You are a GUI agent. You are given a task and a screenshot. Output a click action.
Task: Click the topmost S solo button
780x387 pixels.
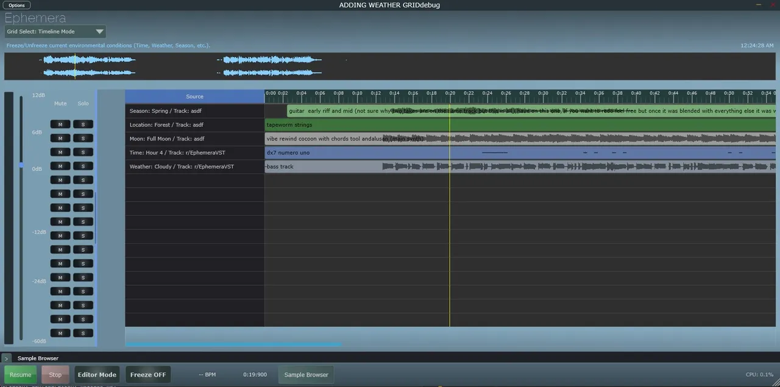83,124
